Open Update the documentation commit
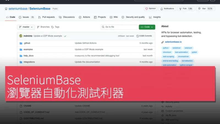Screen dimensions: 220x124 coord(87,62)
